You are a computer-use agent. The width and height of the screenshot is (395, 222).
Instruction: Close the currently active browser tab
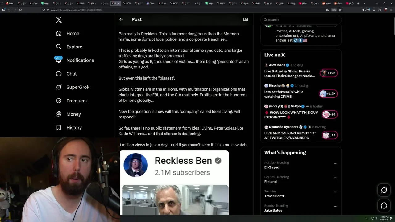pyautogui.click(x=119, y=3)
